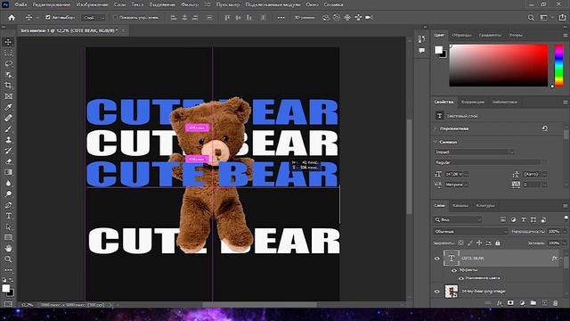Select the Crop tool
Image resolution: width=570 pixels, height=321 pixels.
8,86
